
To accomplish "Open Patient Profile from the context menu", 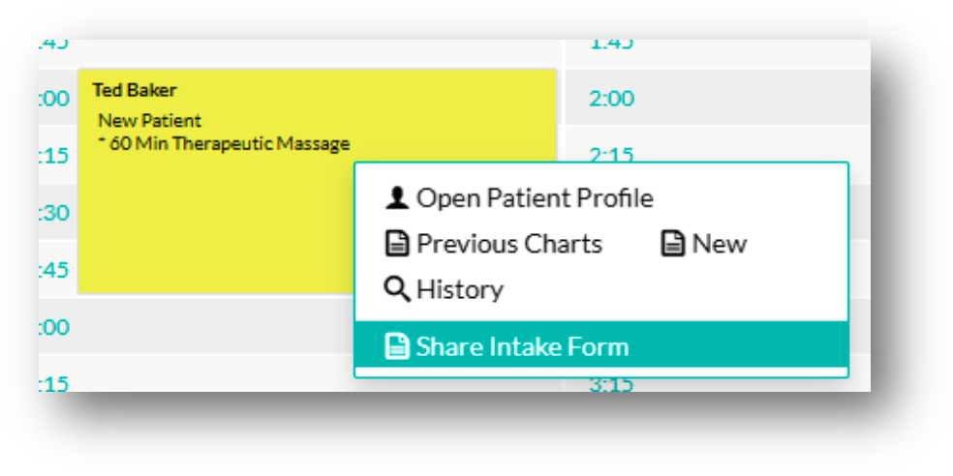I will pyautogui.click(x=534, y=198).
